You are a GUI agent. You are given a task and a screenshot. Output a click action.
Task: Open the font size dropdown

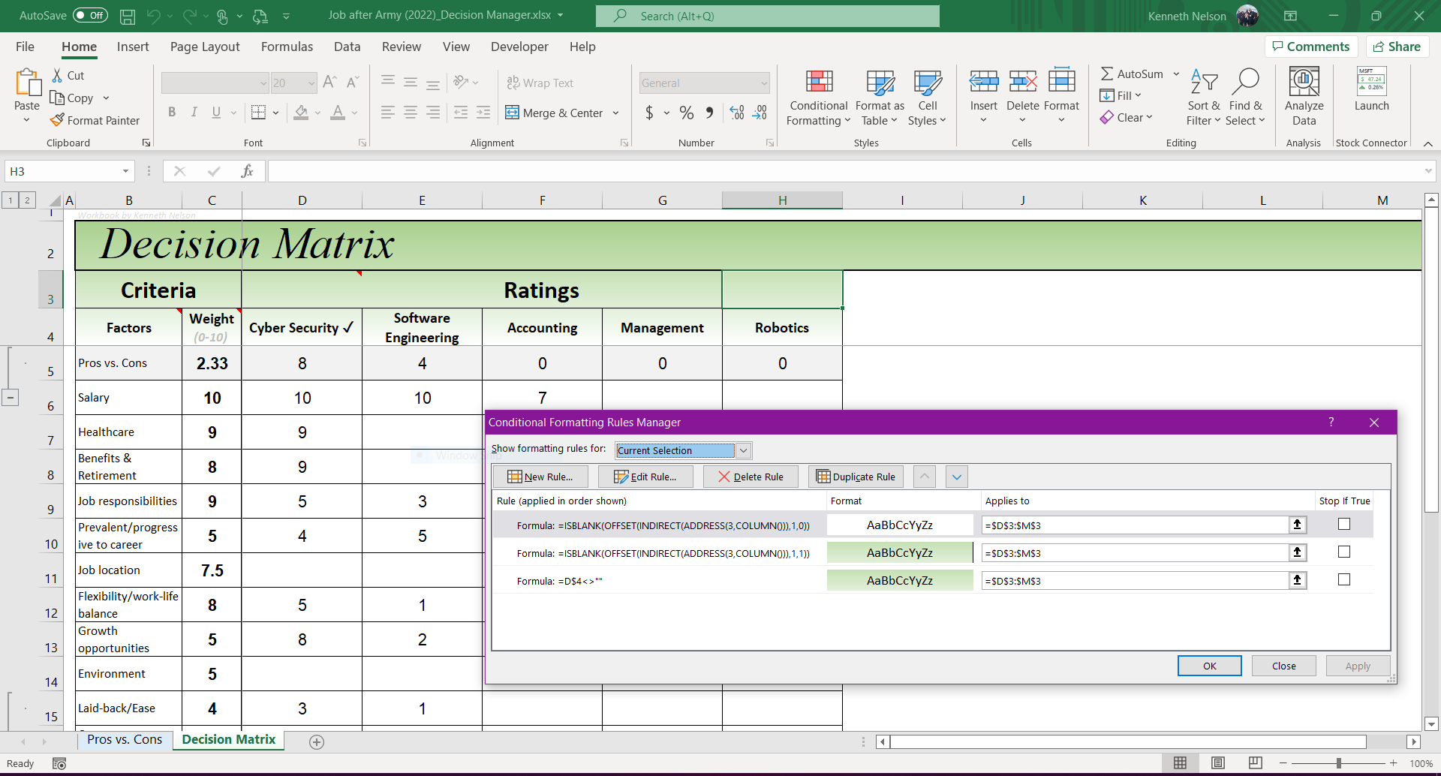tap(312, 83)
